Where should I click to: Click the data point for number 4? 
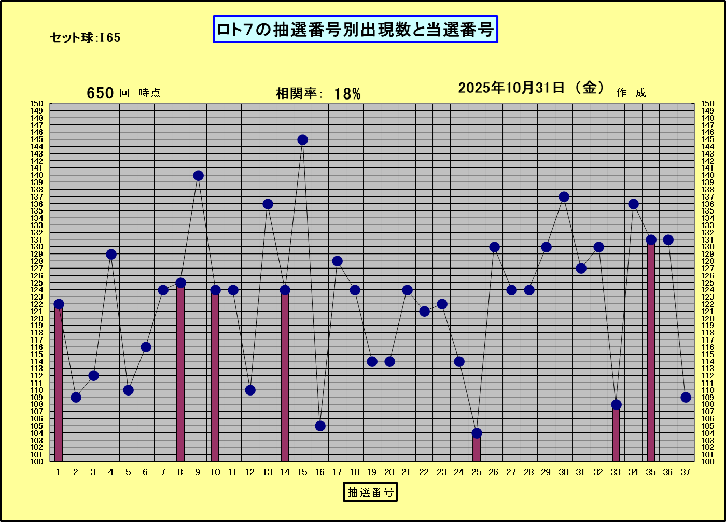[111, 254]
